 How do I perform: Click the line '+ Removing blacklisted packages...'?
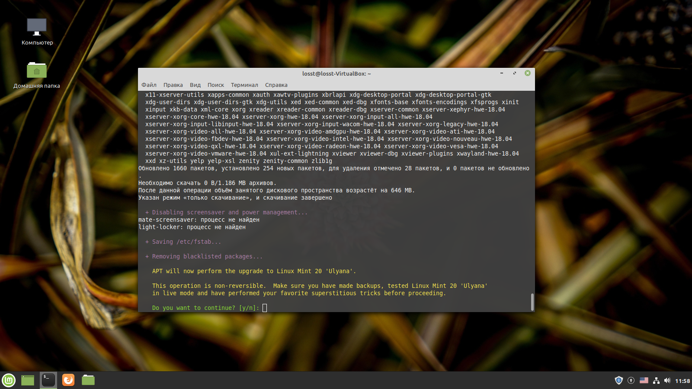pyautogui.click(x=204, y=256)
